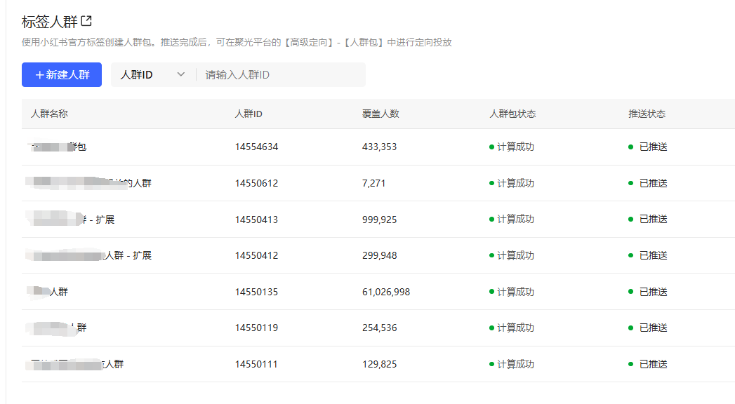This screenshot has height=404, width=735.
Task: Open the external link icon beside 标签人群
Action: tap(86, 20)
